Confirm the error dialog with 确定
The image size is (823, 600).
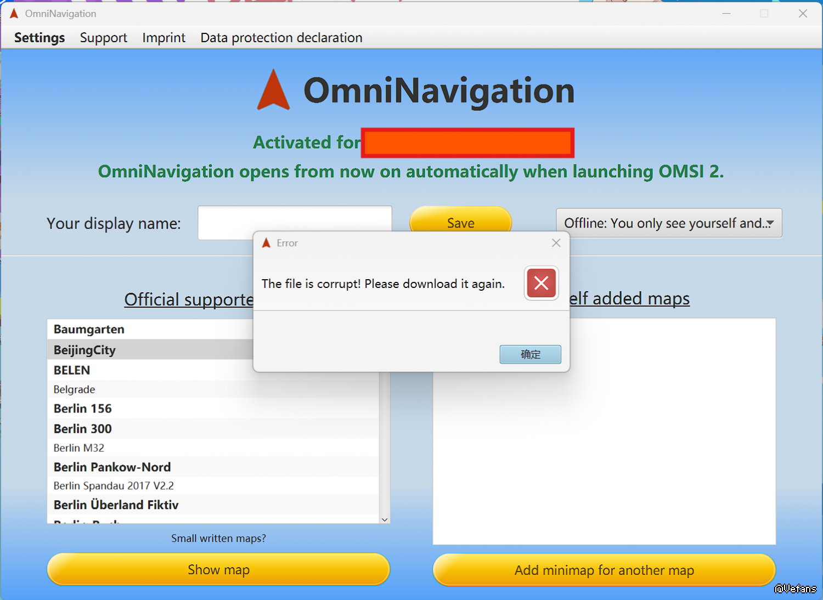click(x=530, y=354)
